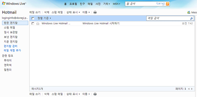Click top 메일 쓰기 compose button
The height and width of the screenshot is (97, 197).
click(x=35, y=12)
